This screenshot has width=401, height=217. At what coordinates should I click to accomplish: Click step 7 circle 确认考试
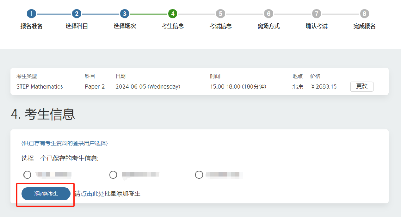316,14
